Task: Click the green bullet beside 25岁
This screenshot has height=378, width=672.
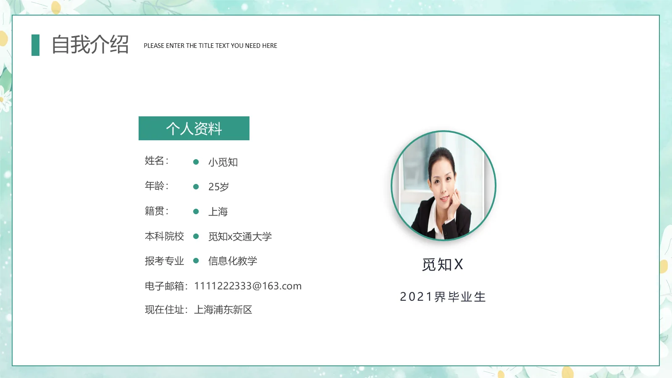Action: (196, 186)
